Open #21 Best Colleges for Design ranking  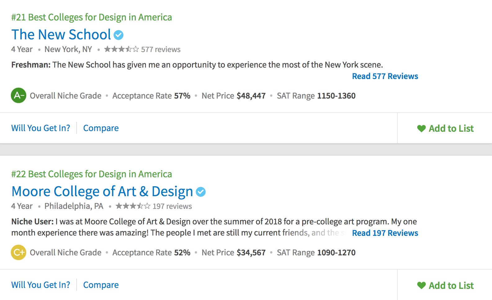click(92, 17)
